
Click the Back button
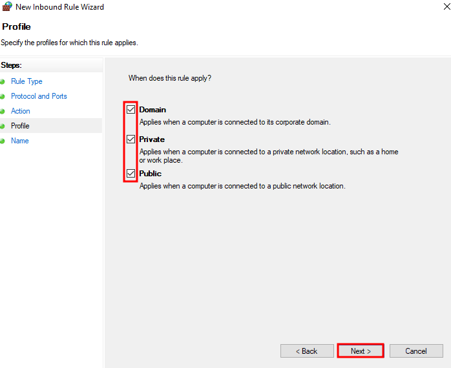pyautogui.click(x=307, y=351)
